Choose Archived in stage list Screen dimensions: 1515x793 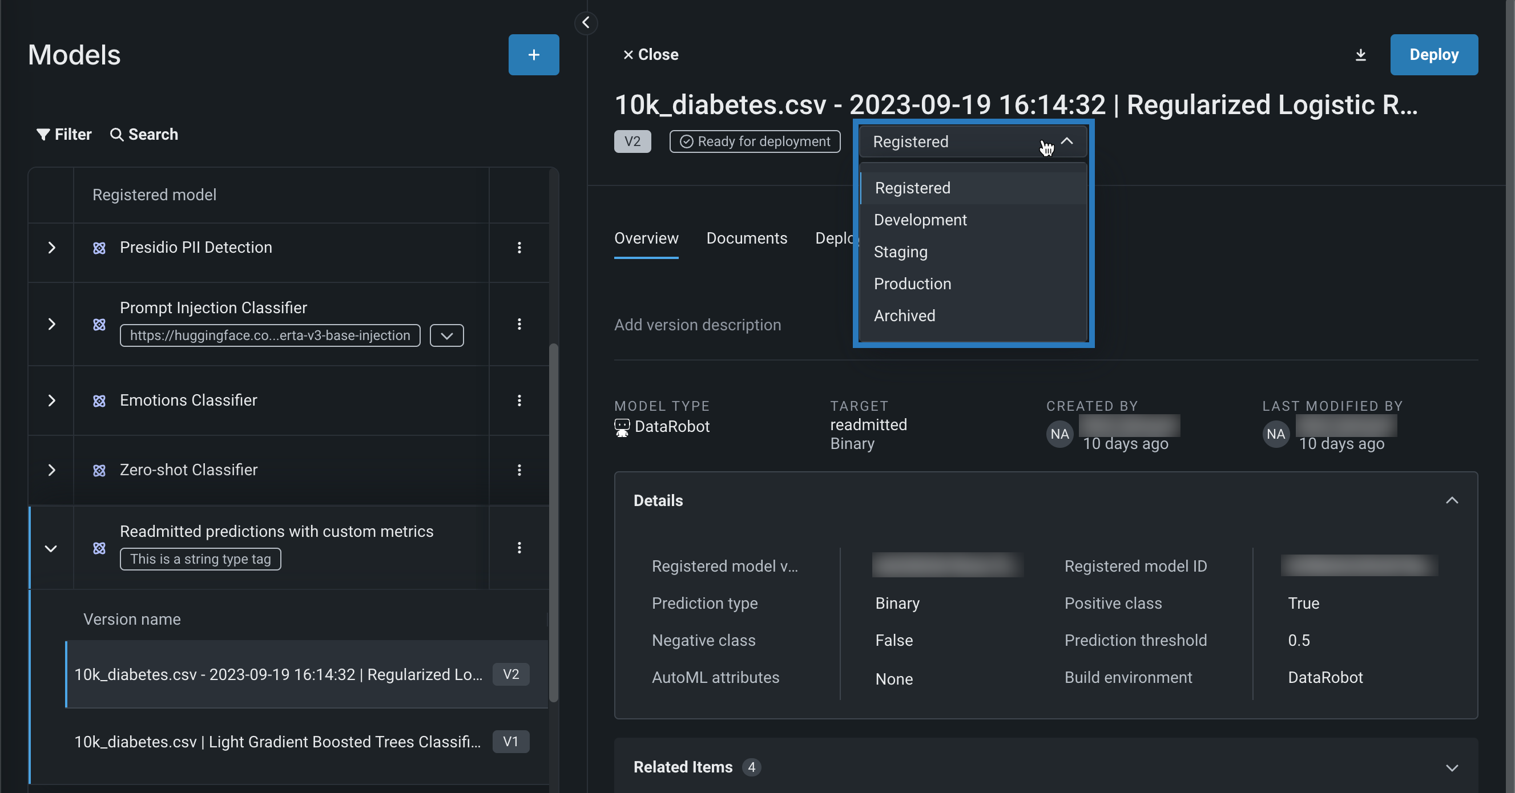[904, 315]
